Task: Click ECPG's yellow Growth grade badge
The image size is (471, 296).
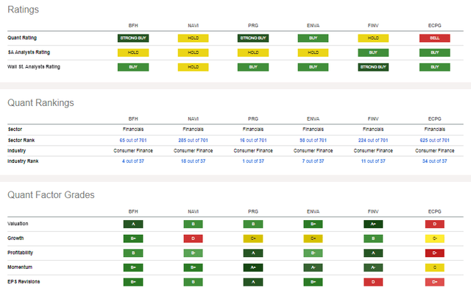Action: [x=435, y=239]
